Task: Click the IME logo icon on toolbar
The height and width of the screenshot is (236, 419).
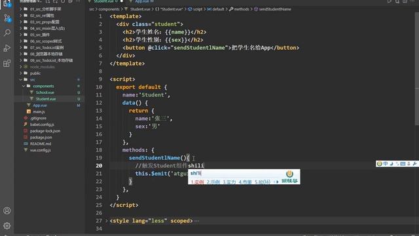Action: point(379,164)
